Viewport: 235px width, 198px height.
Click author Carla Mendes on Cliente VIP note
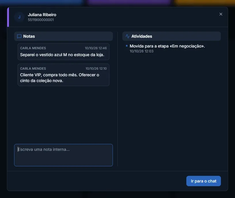pyautogui.click(x=33, y=68)
